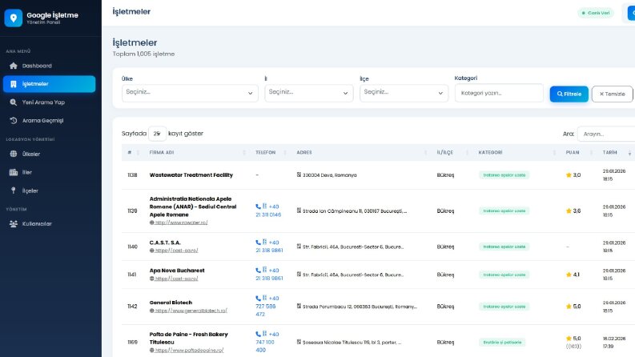
Task: Open the Ülke dropdown
Action: click(190, 93)
